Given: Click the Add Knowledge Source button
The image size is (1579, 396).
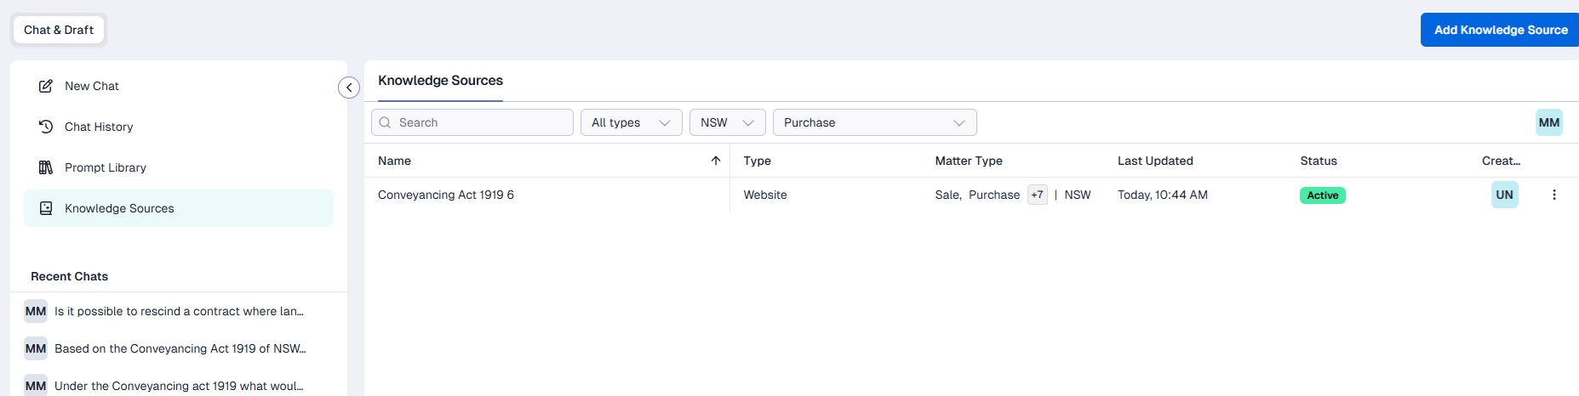Looking at the screenshot, I should click(1500, 30).
